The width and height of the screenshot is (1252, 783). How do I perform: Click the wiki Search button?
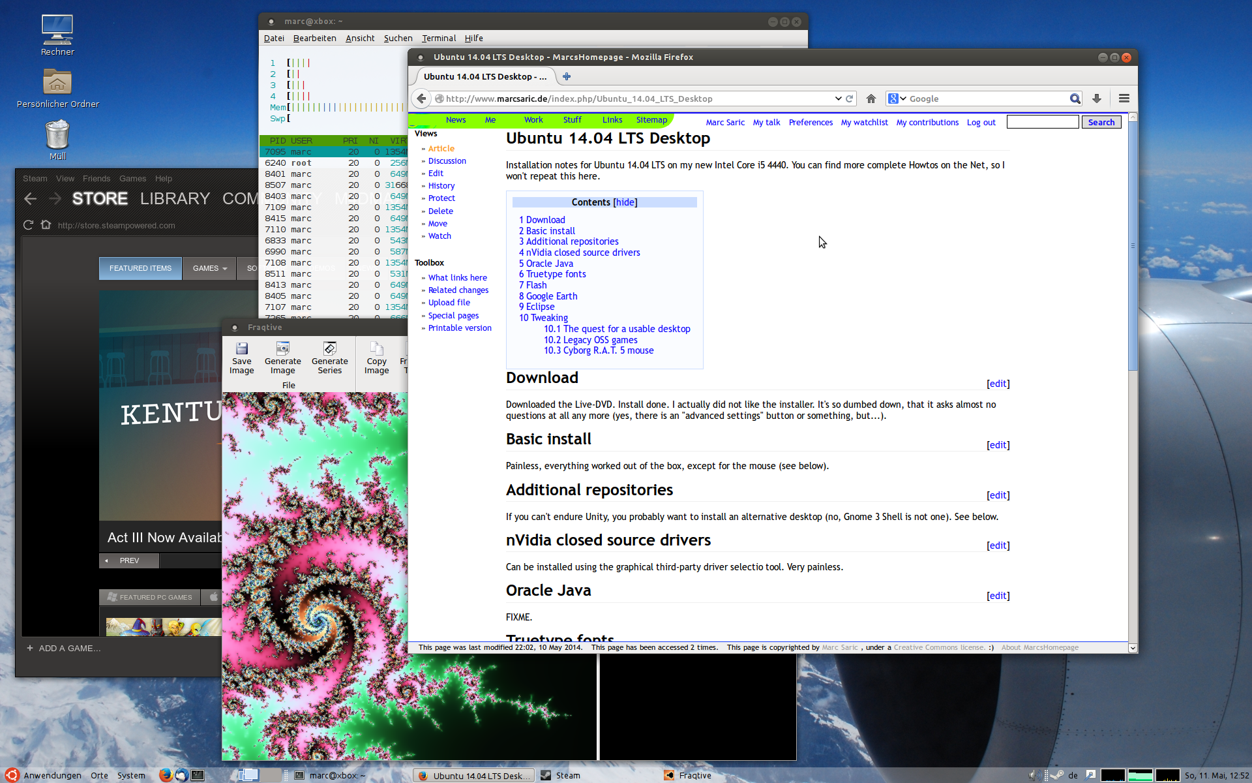[1101, 122]
